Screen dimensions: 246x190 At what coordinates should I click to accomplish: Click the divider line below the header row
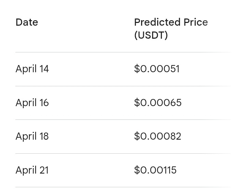[x=123, y=52]
